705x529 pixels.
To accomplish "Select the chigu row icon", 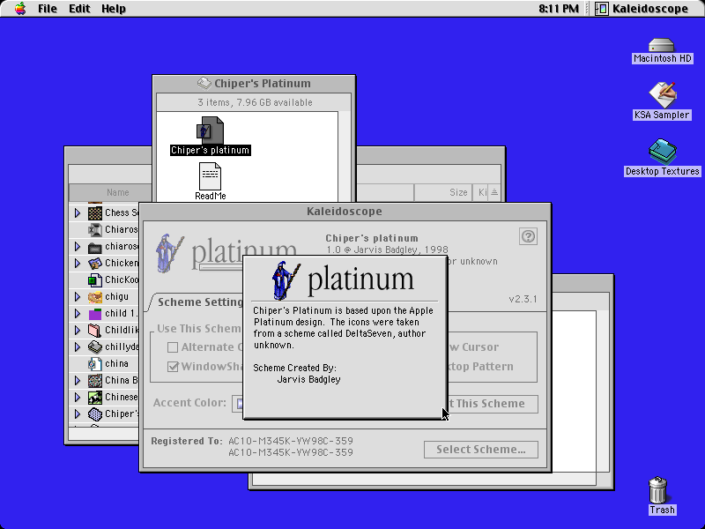I will [x=95, y=297].
